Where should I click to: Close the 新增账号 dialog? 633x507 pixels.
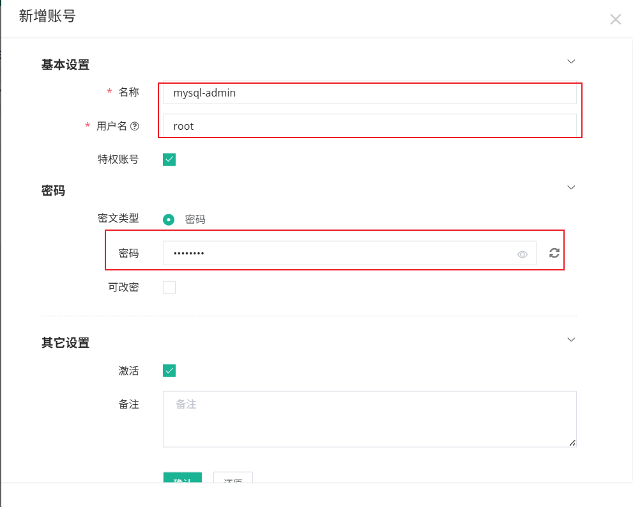615,20
